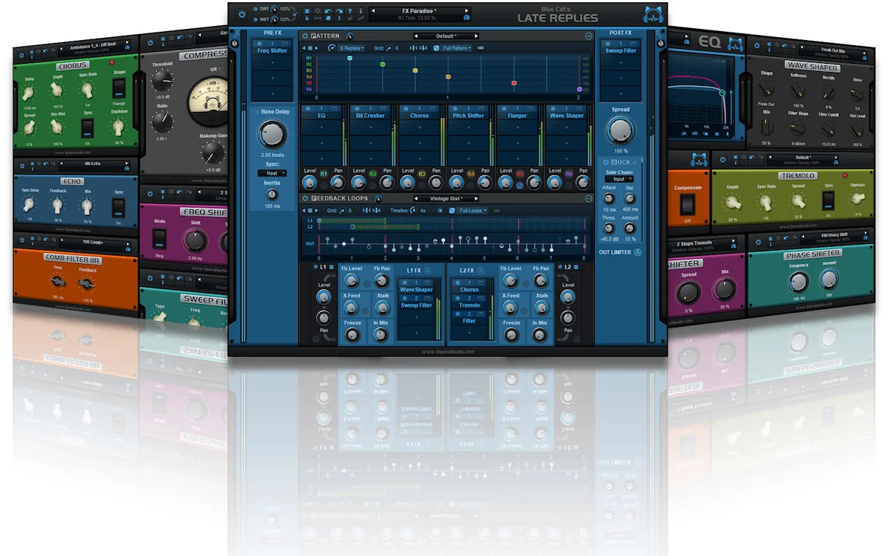Open the EQ effect slot of R1

pyautogui.click(x=321, y=112)
